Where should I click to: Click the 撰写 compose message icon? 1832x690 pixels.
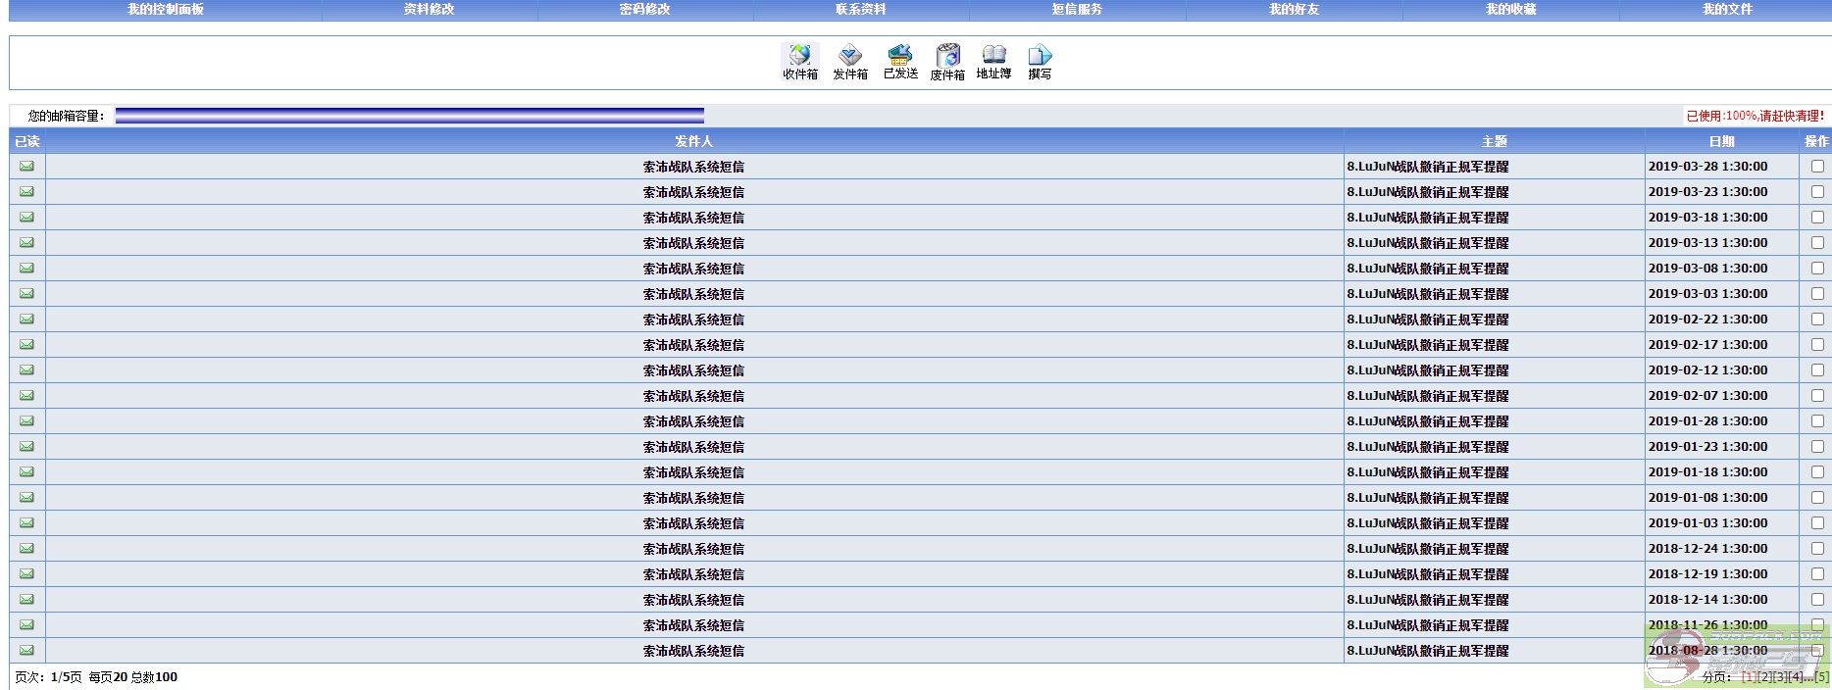tap(1040, 62)
